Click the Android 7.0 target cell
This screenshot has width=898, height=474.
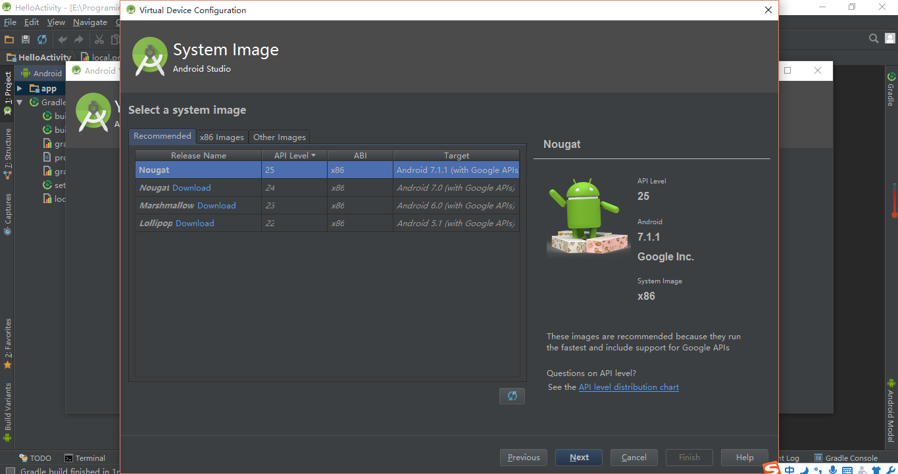456,187
